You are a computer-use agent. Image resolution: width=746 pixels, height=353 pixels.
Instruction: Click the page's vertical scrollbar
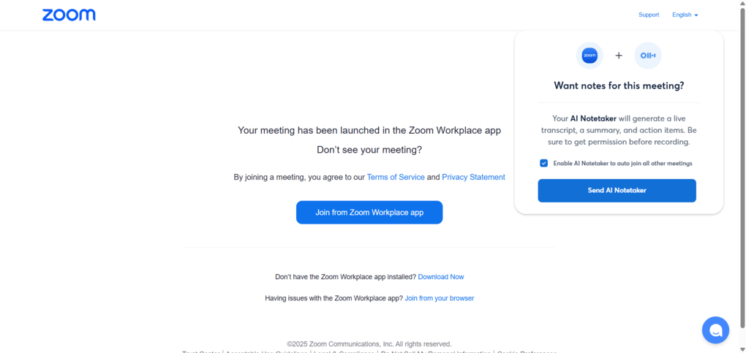741,175
